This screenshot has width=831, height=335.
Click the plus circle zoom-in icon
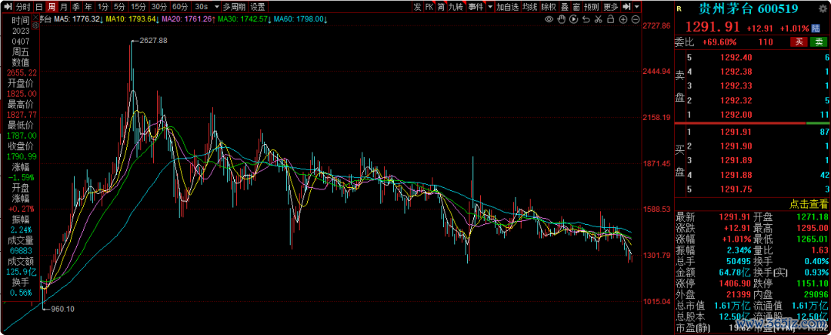click(x=622, y=19)
